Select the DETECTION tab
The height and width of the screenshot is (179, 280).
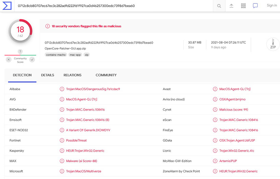click(x=22, y=75)
